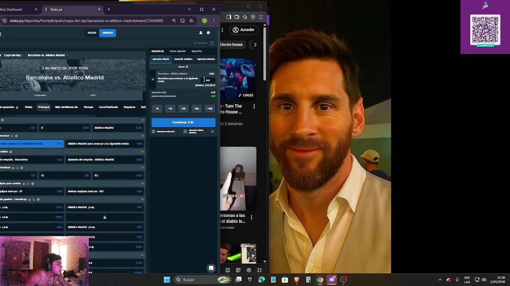Open Windows Start menu
This screenshot has width=510, height=286.
click(x=167, y=280)
